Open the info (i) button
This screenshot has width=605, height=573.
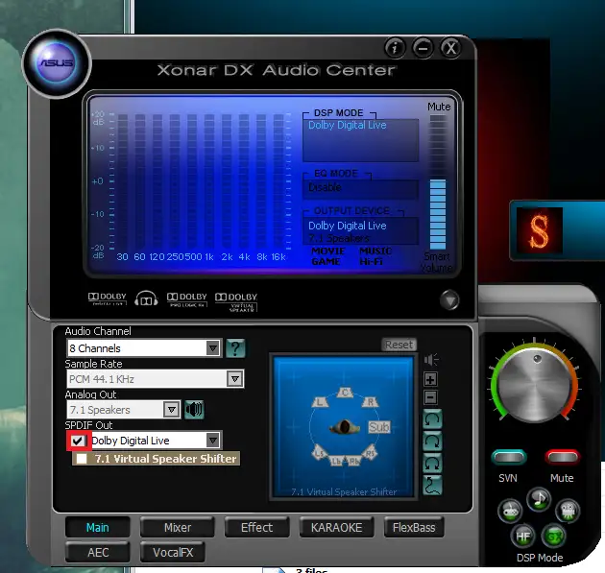tap(395, 48)
